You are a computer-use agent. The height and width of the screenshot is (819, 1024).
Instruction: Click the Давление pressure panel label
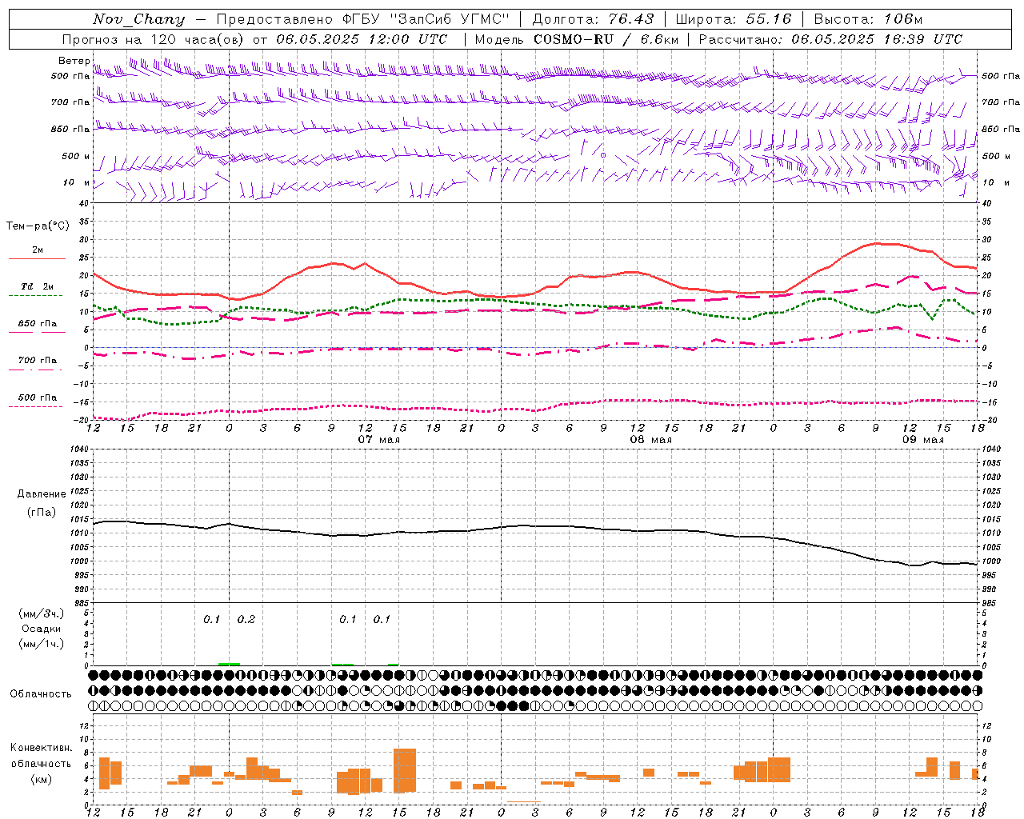click(42, 494)
